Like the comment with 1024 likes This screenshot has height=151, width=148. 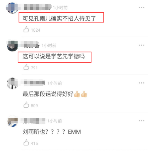click(x=26, y=29)
